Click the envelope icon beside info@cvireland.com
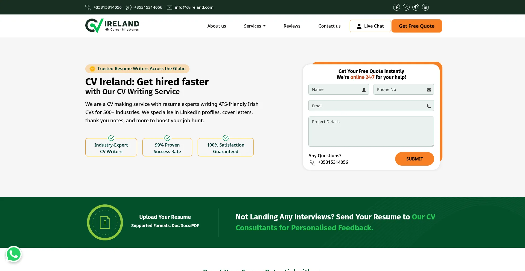This screenshot has width=525, height=271. pos(170,7)
